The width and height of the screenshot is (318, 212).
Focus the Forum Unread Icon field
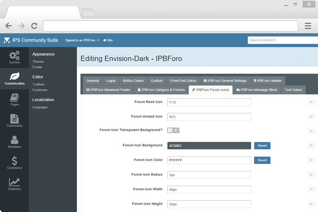pos(209,117)
